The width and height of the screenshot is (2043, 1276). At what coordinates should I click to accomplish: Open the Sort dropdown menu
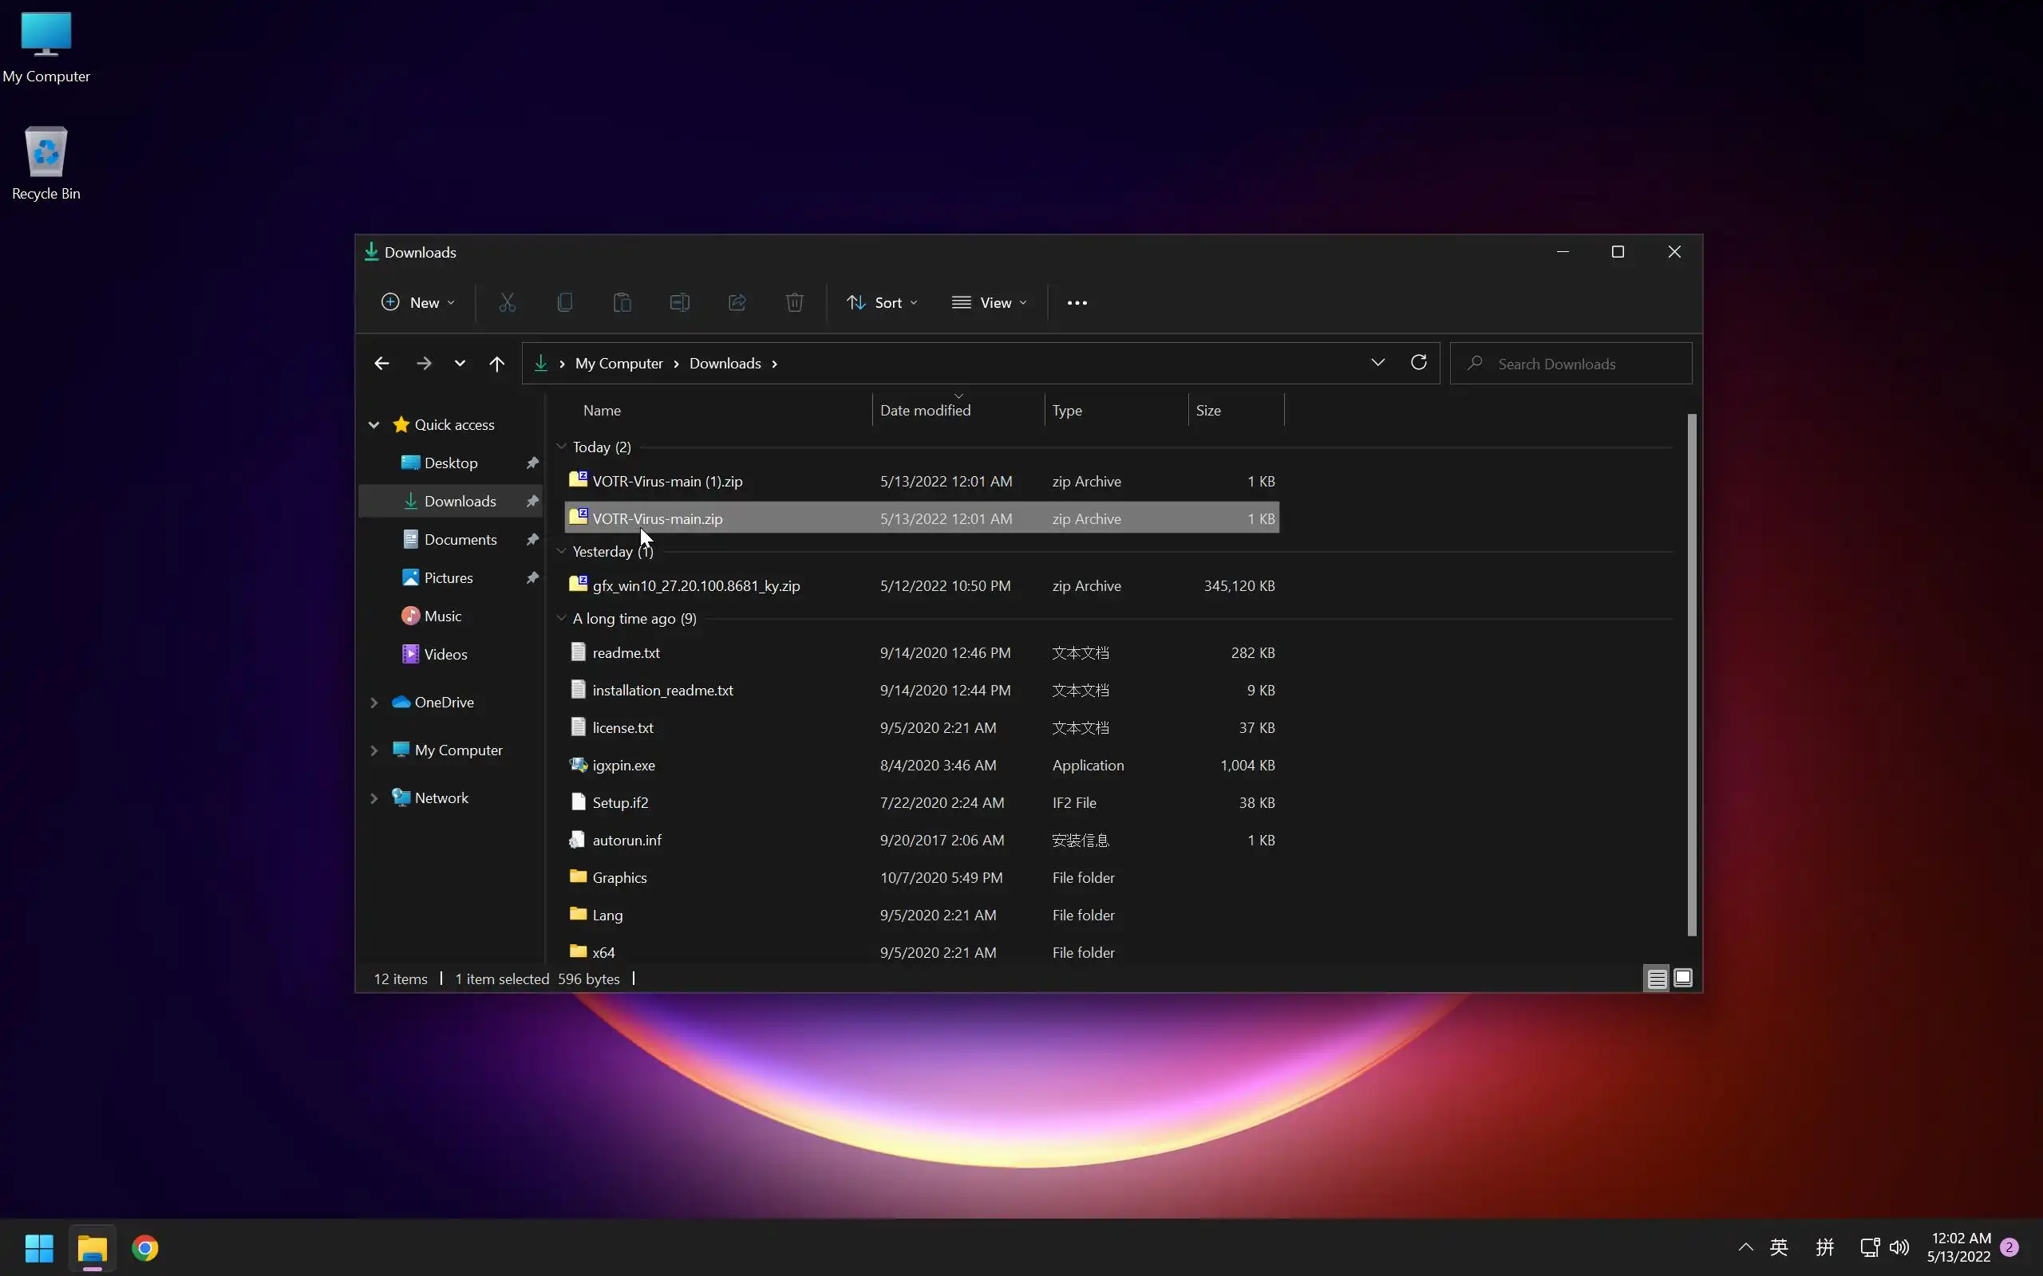click(881, 302)
